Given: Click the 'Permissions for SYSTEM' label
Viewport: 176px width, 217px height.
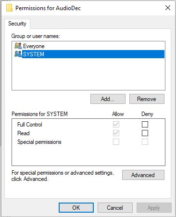Looking at the screenshot, I should [39, 114].
